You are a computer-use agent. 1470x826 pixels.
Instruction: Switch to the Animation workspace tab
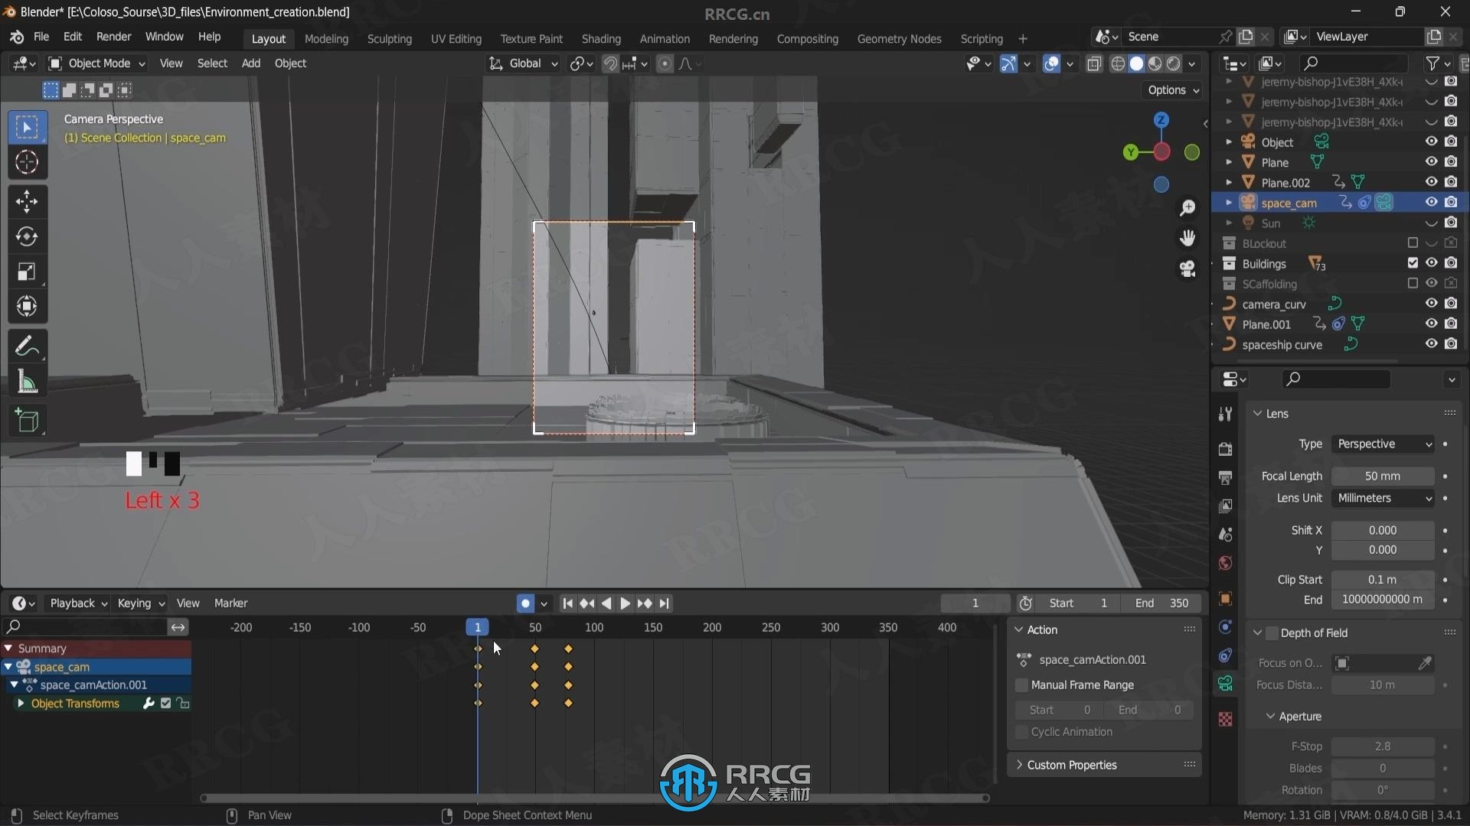[665, 39]
